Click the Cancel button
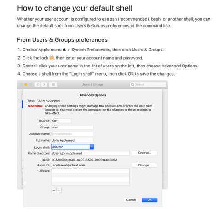 click(x=131, y=200)
